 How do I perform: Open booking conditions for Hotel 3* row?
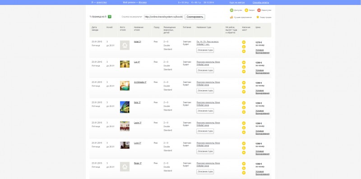[x=263, y=51]
